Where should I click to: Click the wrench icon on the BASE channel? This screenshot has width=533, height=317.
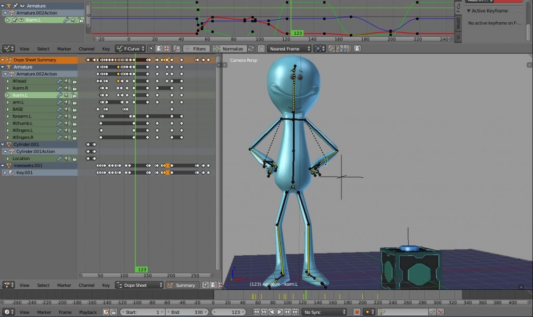[59, 110]
